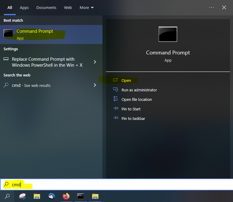Click the taskbar search magnifier icon
Viewport: 233px width, 202px height.
tap(7, 196)
